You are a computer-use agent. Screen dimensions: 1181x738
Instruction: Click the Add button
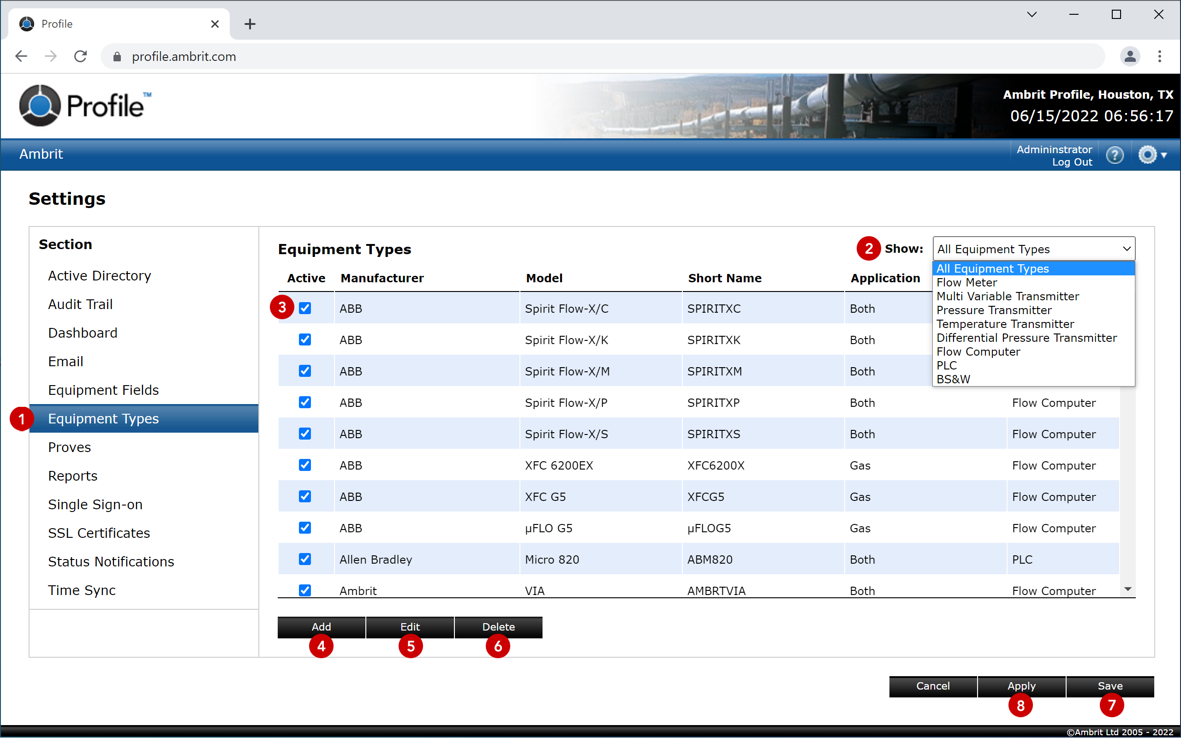tap(321, 627)
